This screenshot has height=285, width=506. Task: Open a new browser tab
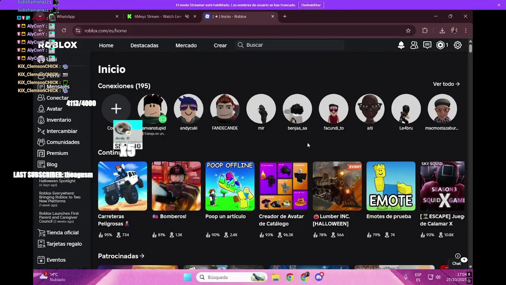[285, 16]
